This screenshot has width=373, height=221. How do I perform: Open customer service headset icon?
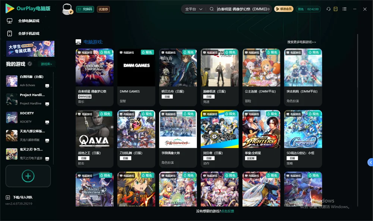329,9
